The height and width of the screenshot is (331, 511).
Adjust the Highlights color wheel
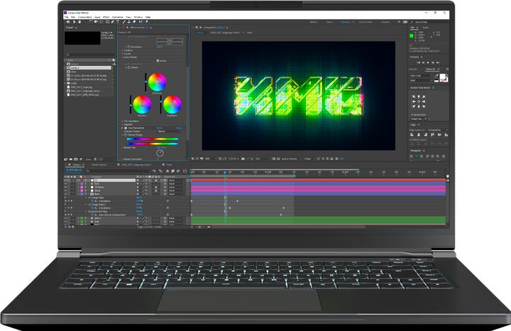tap(172, 104)
